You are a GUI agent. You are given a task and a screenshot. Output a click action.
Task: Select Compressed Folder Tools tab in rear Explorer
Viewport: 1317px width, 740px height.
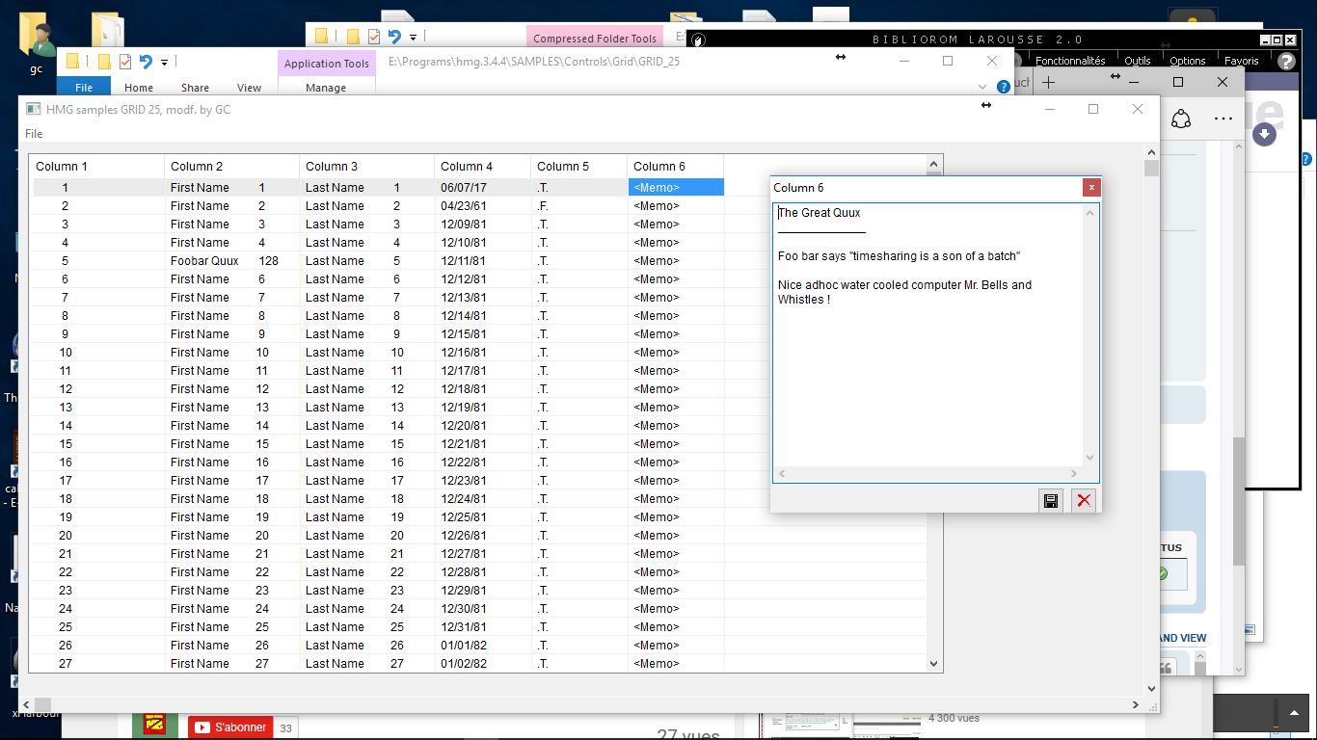[595, 39]
